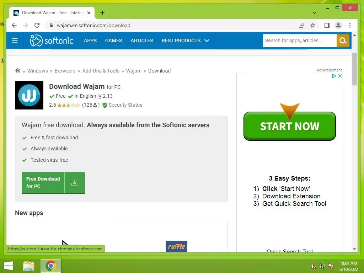Go to Add-Ons & Tools breadcrumb

tap(101, 71)
